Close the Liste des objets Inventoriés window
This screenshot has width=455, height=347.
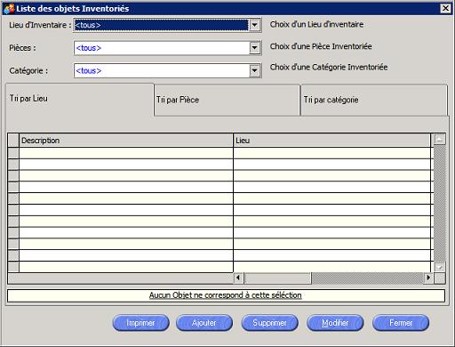(445, 8)
